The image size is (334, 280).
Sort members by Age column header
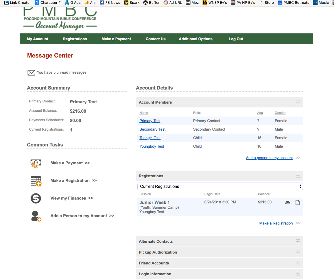pyautogui.click(x=260, y=113)
